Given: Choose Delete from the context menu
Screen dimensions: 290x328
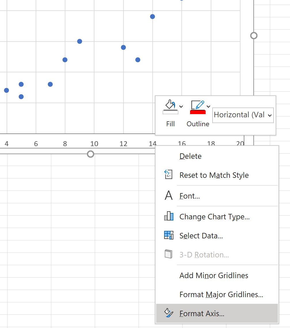Looking at the screenshot, I should (x=190, y=156).
